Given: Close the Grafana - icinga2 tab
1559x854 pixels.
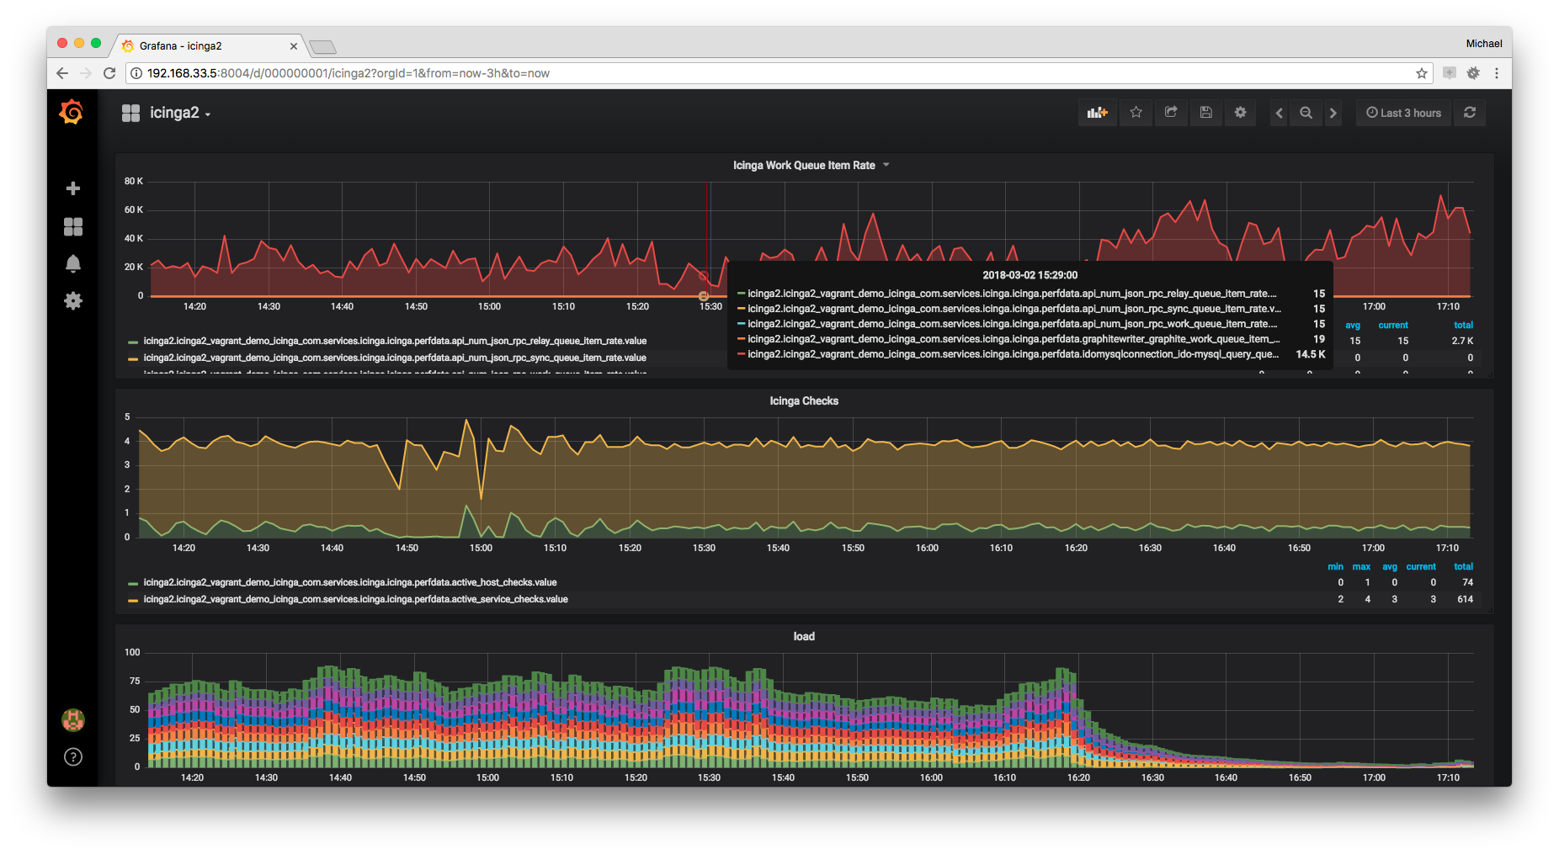Looking at the screenshot, I should click(294, 46).
